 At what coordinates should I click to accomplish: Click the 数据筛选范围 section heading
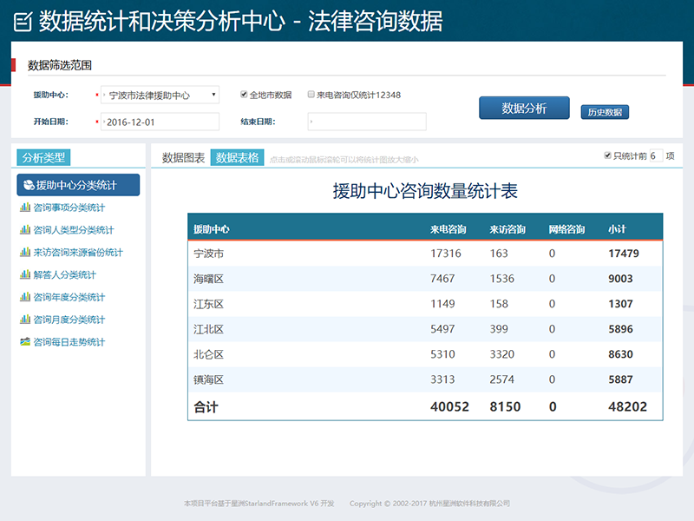[x=60, y=65]
